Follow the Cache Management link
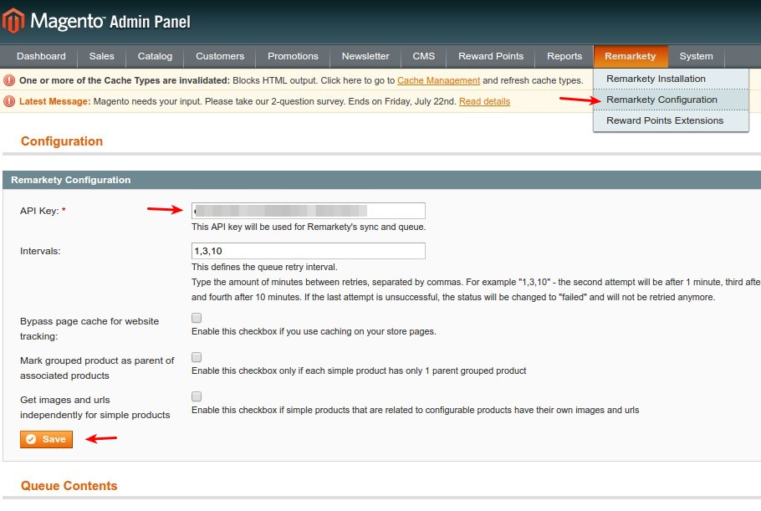 click(439, 80)
